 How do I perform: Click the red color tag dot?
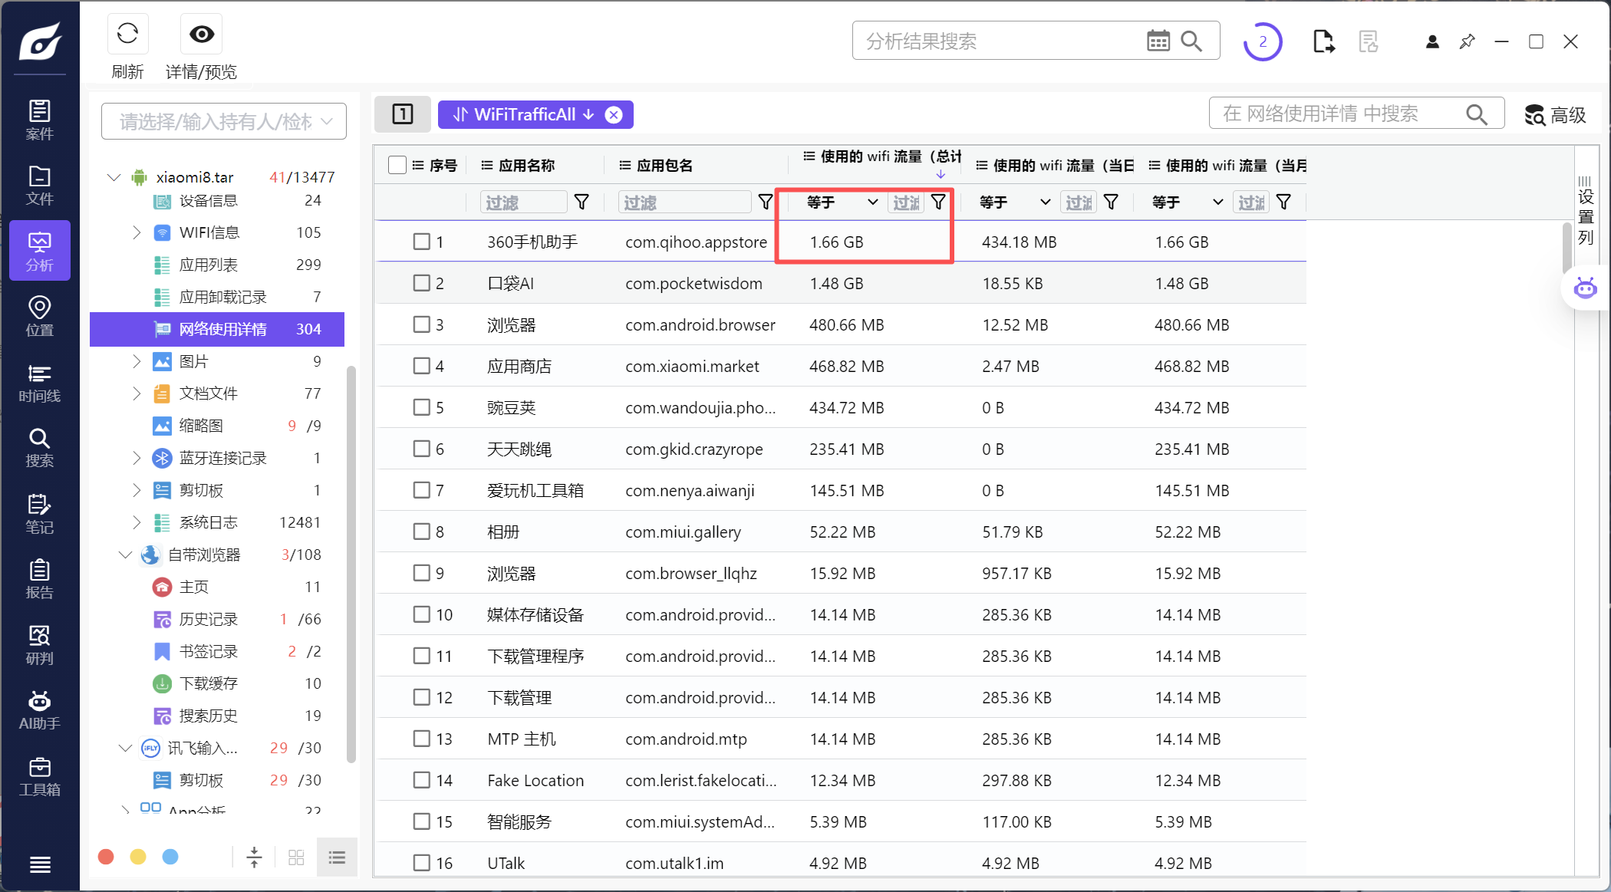(106, 857)
